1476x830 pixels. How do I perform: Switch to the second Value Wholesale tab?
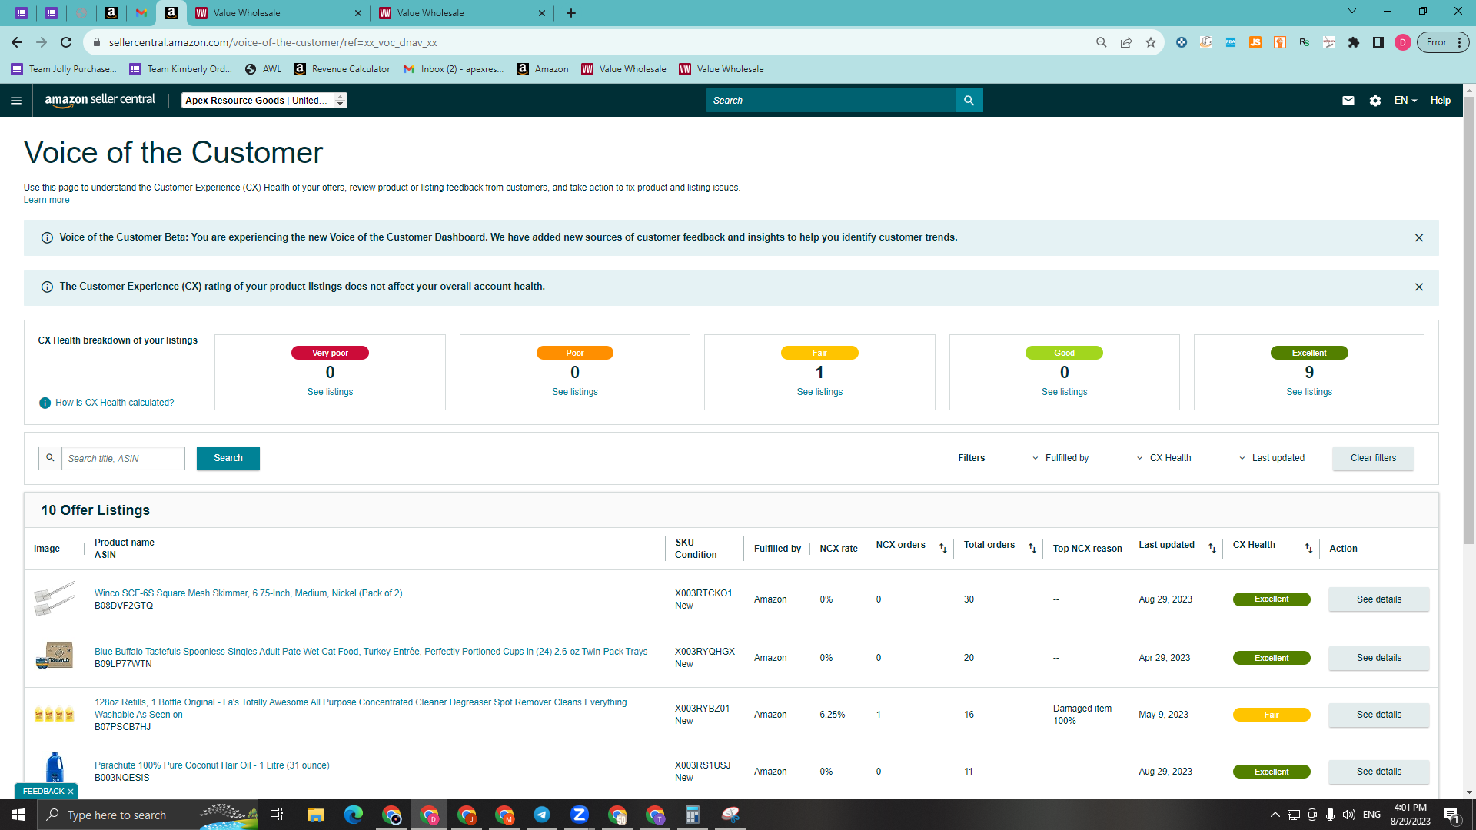pyautogui.click(x=461, y=13)
